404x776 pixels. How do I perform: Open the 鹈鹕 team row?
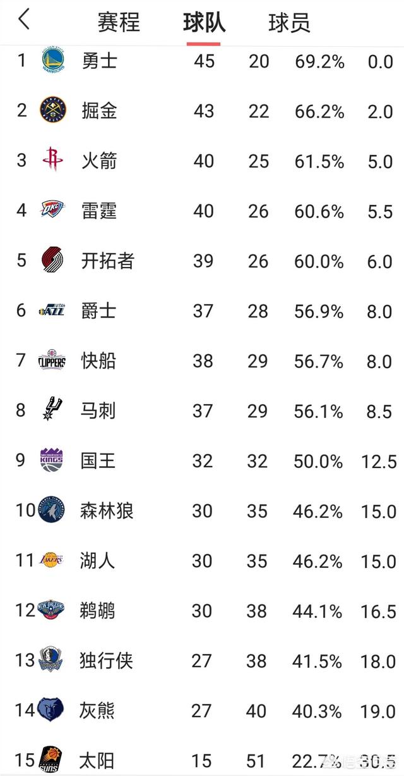[202, 610]
